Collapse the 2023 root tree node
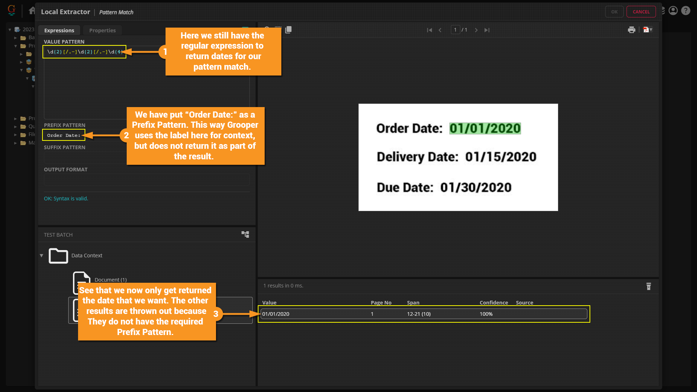This screenshot has height=392, width=697. (x=10, y=29)
